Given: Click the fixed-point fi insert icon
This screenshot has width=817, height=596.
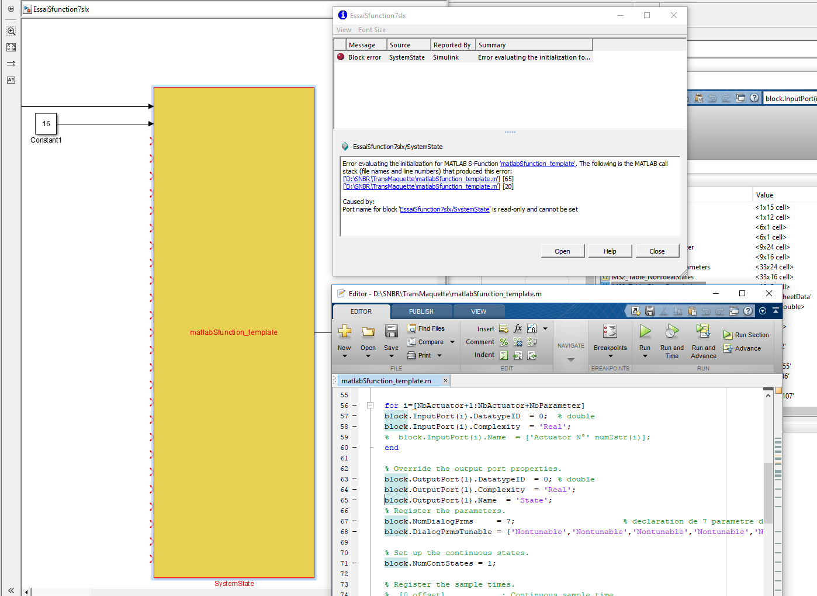Looking at the screenshot, I should [x=532, y=328].
